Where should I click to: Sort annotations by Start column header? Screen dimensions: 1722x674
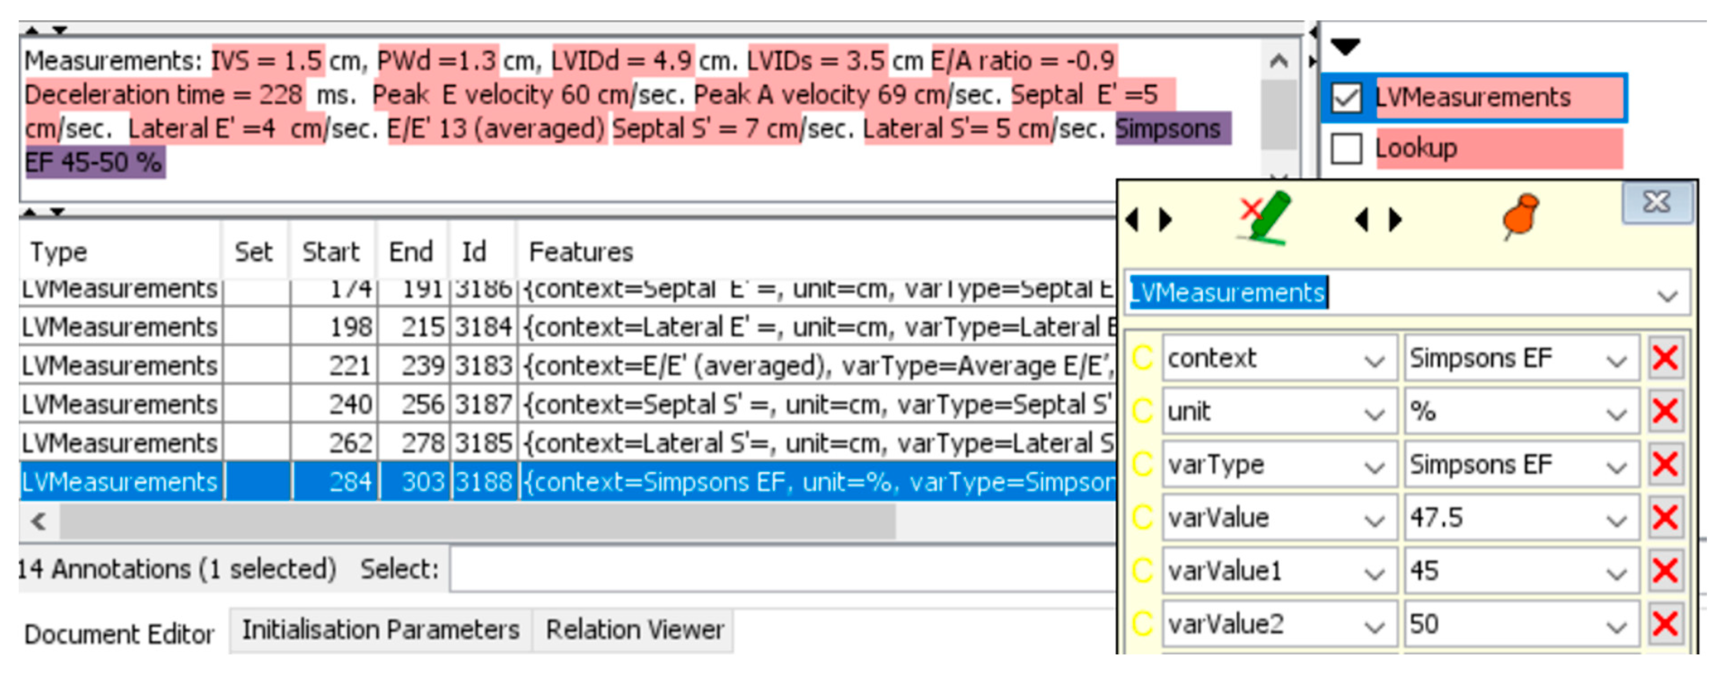(x=331, y=252)
